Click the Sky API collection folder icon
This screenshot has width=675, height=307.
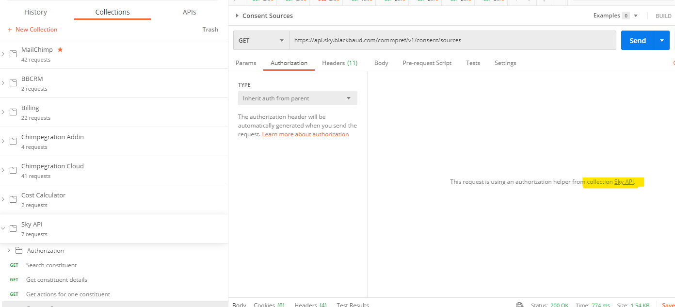(x=14, y=228)
